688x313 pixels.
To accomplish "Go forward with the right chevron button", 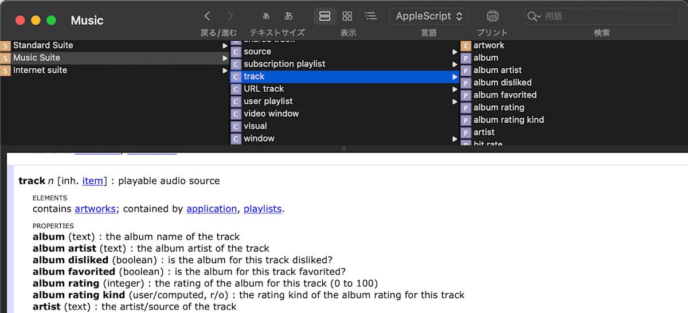I will 230,16.
